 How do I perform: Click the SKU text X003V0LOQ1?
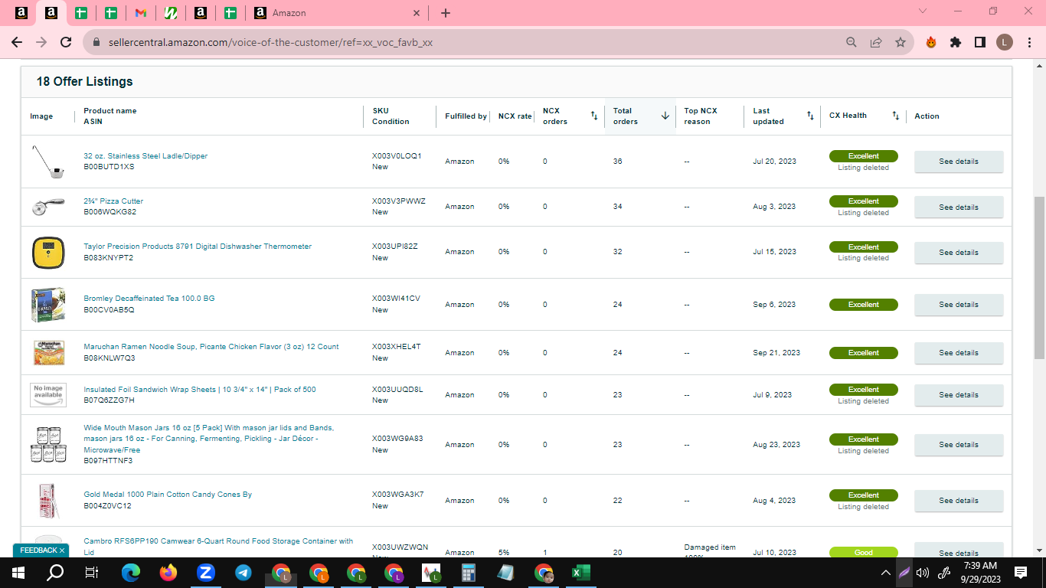397,156
